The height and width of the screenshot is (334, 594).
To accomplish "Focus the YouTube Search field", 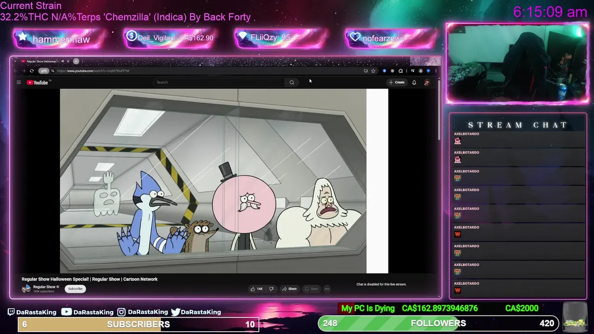I will pos(219,82).
